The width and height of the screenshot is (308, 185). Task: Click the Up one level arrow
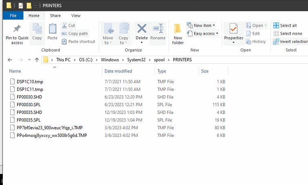point(37,60)
